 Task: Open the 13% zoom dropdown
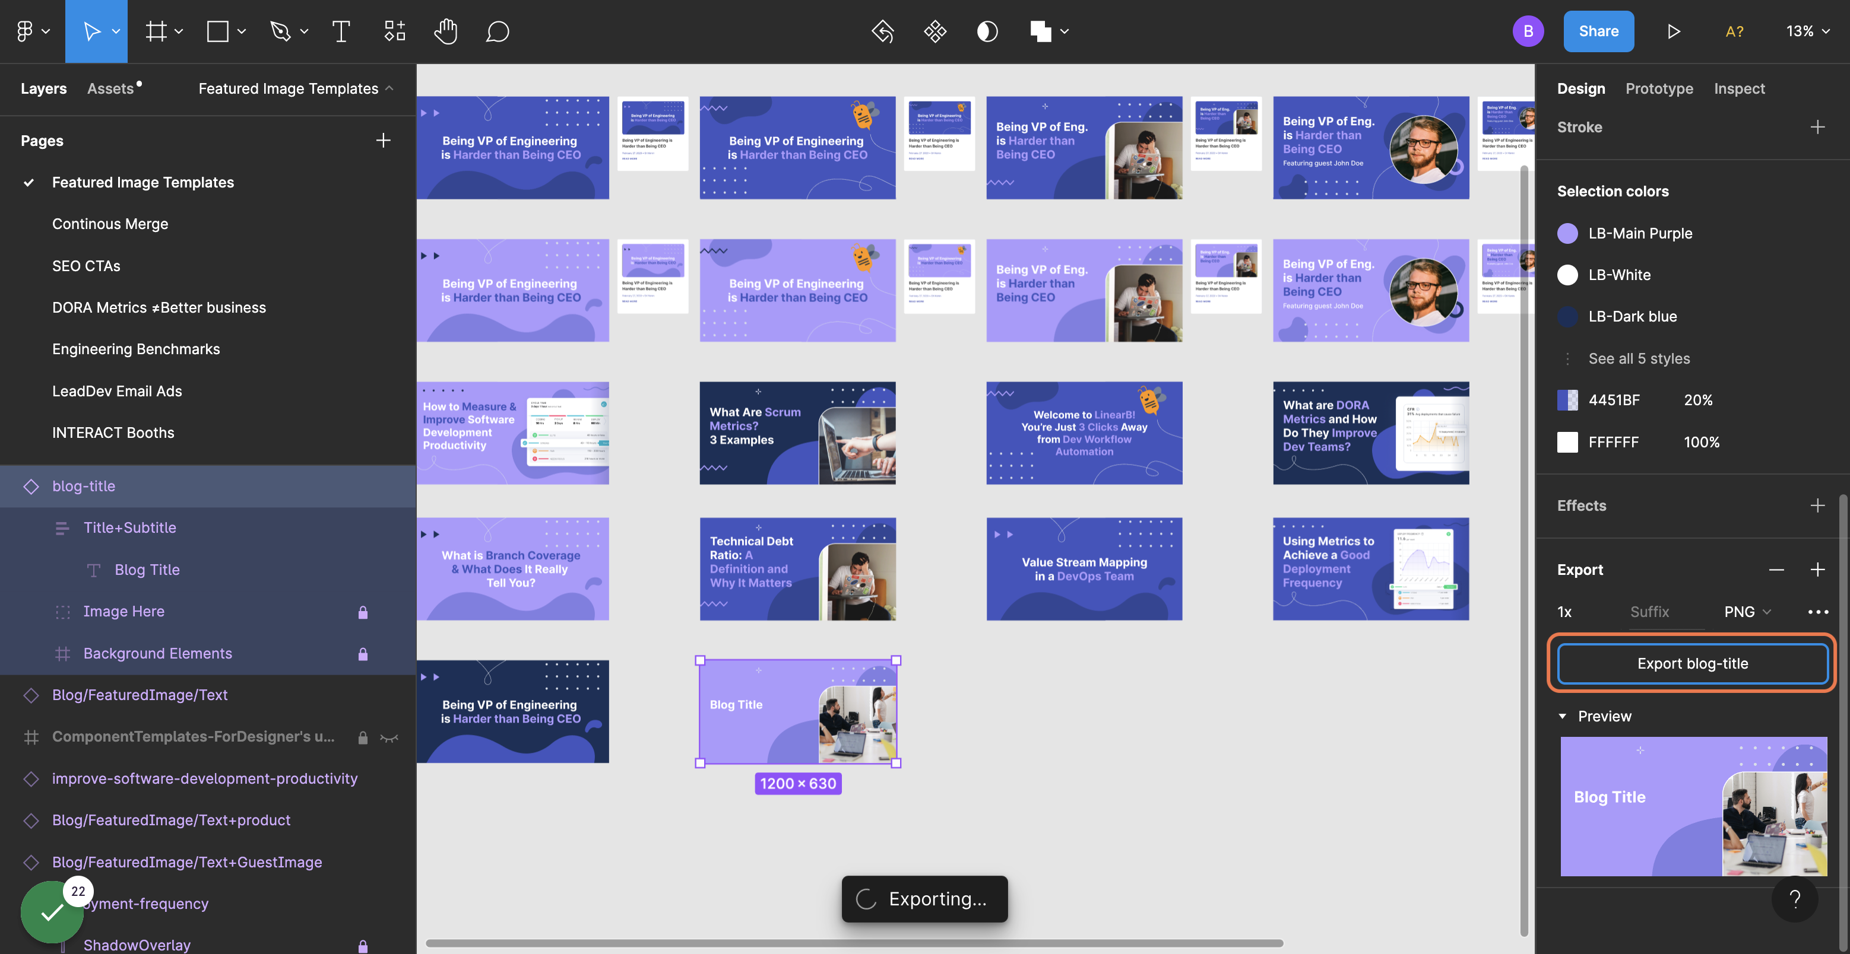[1808, 31]
